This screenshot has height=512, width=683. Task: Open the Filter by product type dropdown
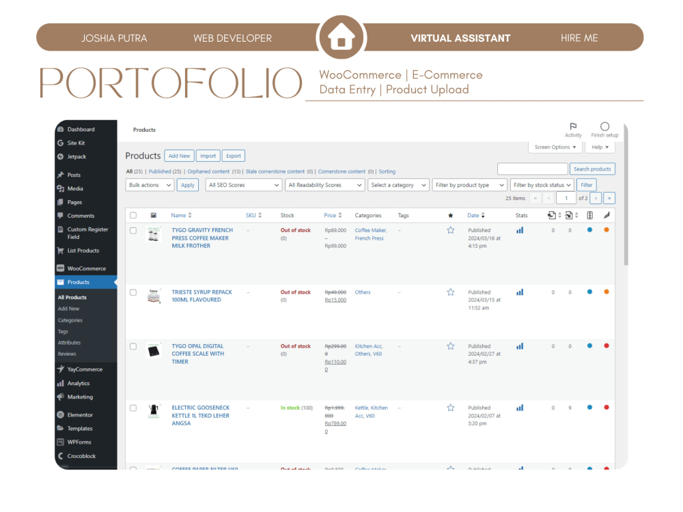pyautogui.click(x=470, y=184)
